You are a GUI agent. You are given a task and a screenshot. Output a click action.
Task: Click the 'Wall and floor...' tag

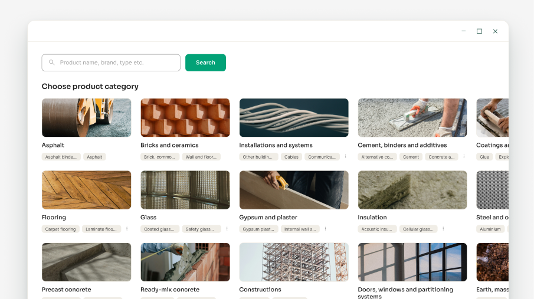click(x=201, y=157)
